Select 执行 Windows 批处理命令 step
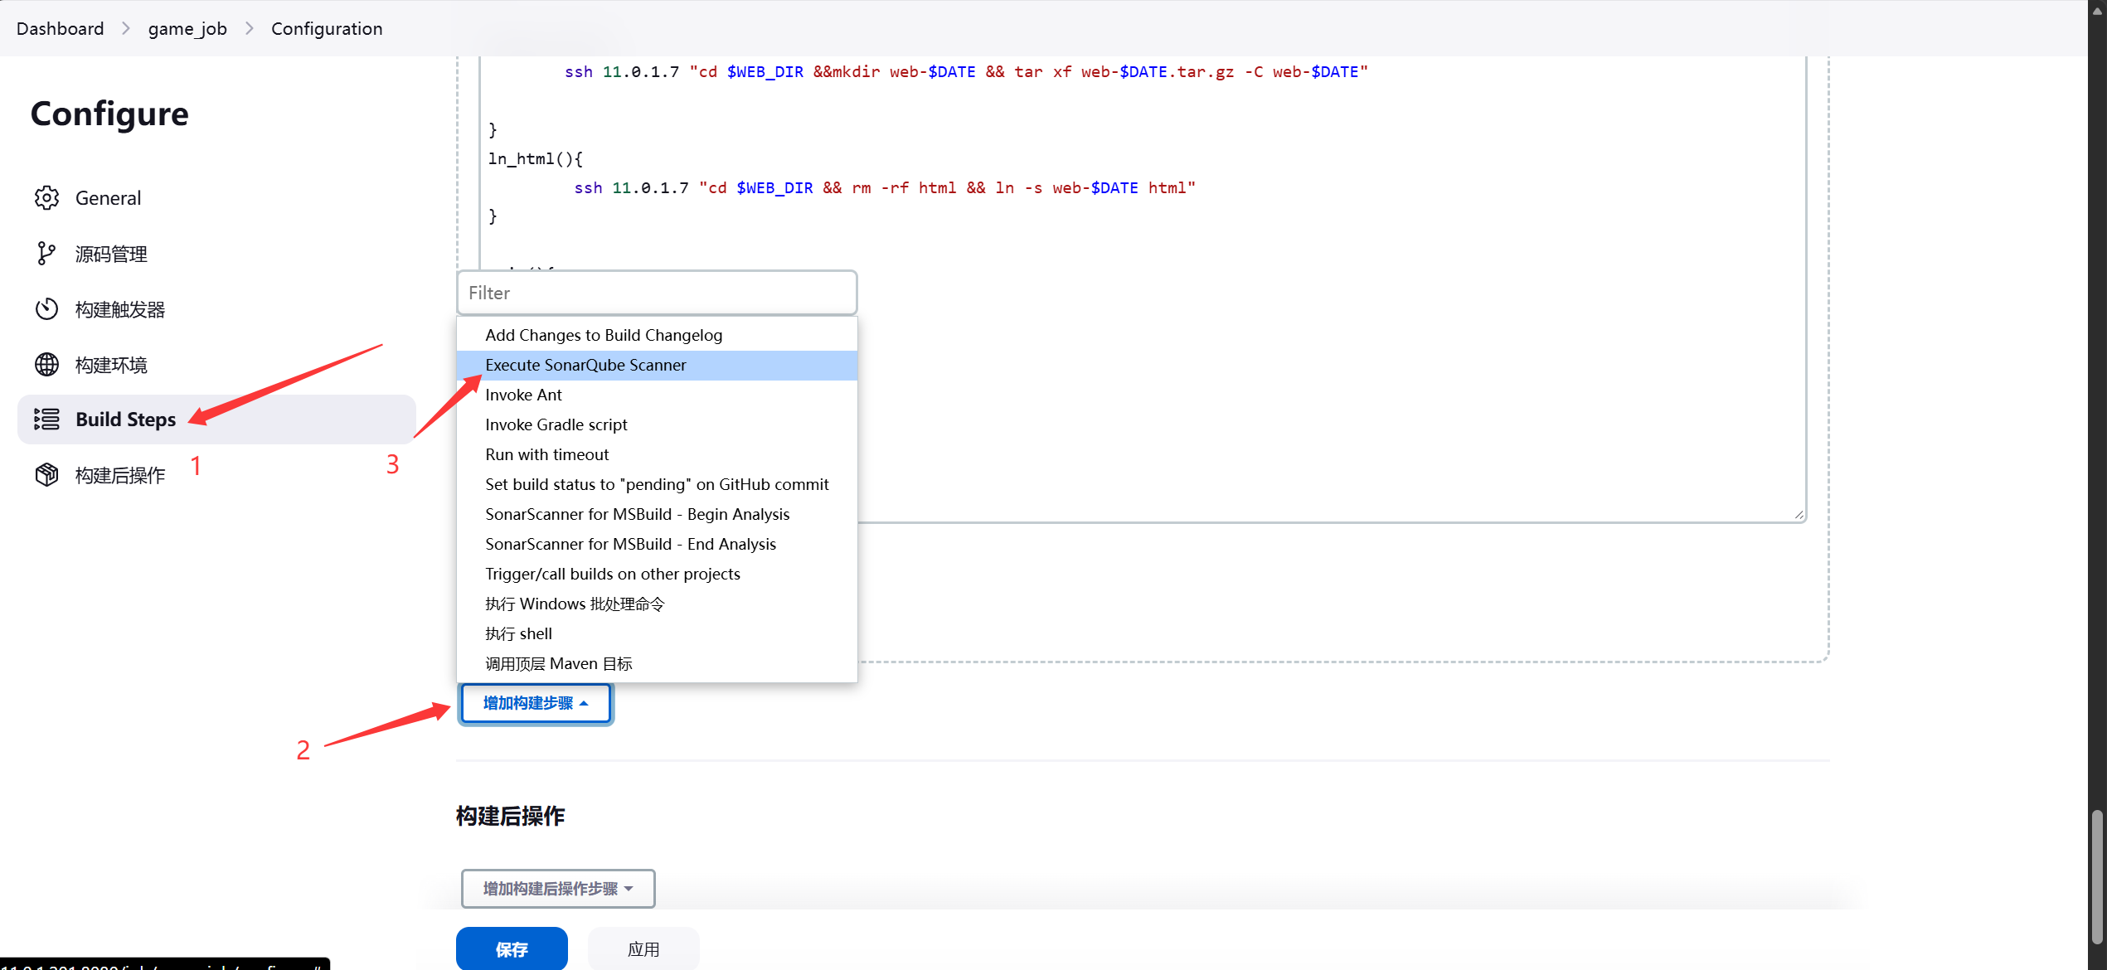 pos(657,604)
